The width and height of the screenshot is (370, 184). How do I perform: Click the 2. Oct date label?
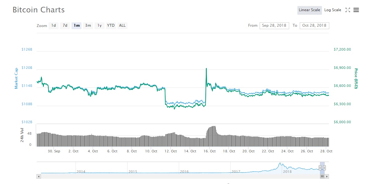73,151
